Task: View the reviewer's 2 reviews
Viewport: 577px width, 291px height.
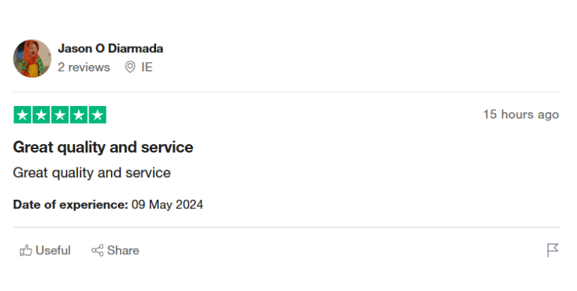Action: [x=84, y=67]
